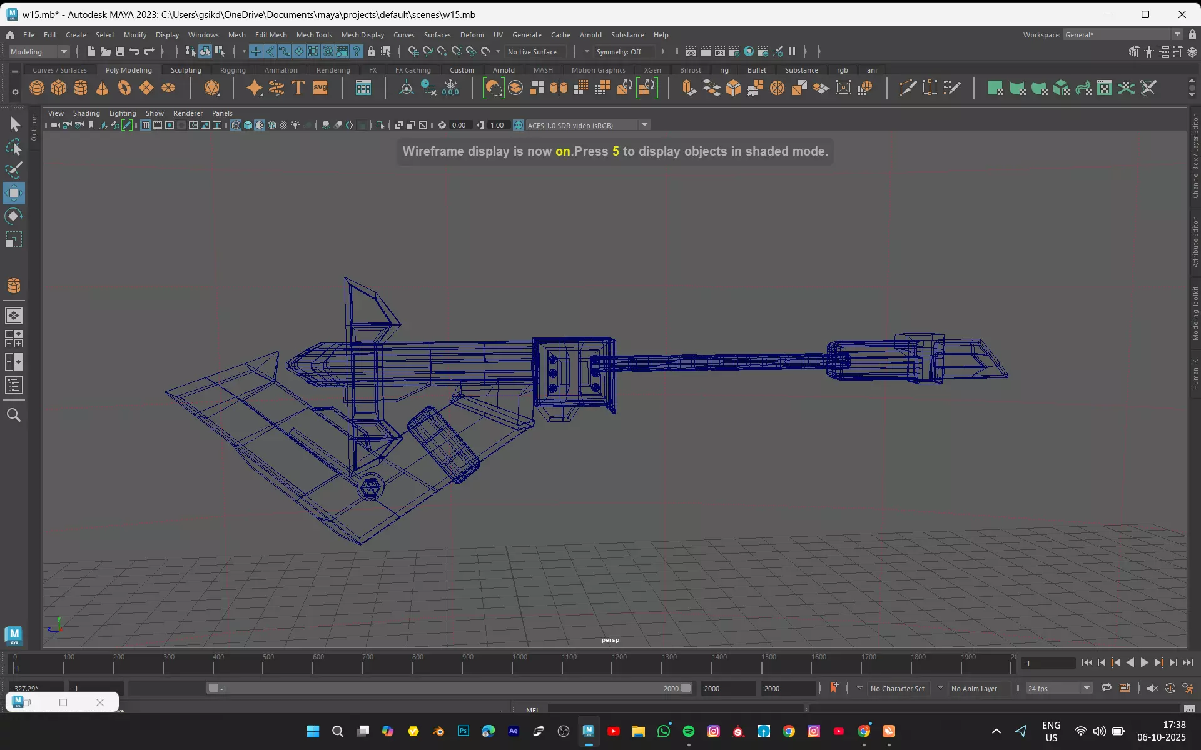Click the Type text tool icon
The height and width of the screenshot is (750, 1201).
[298, 88]
